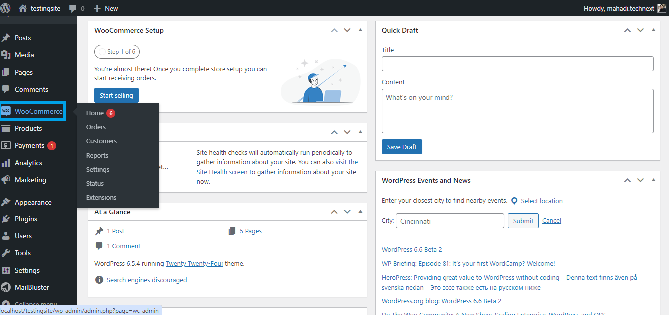Click the Pages icon in sidebar

[6, 72]
